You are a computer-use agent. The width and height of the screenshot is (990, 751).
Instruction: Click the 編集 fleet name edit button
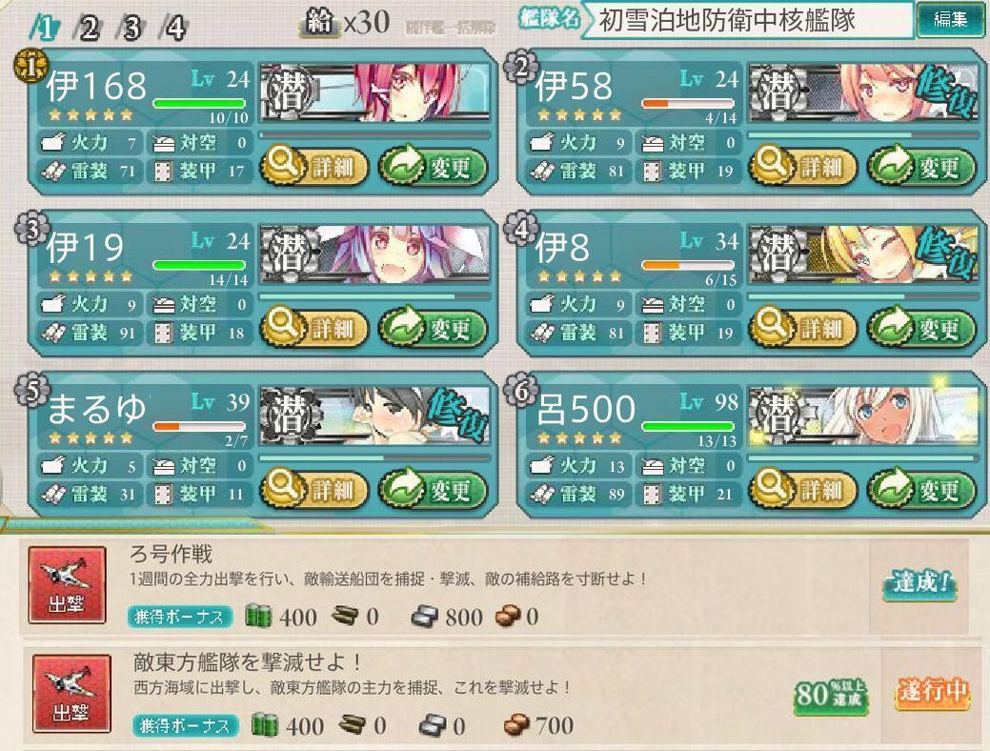point(949,20)
